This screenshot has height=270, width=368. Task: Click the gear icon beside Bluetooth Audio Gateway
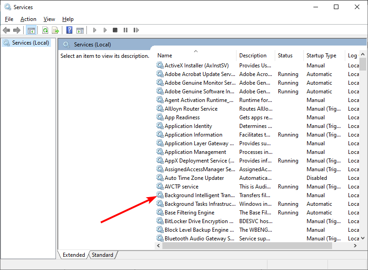coord(160,238)
